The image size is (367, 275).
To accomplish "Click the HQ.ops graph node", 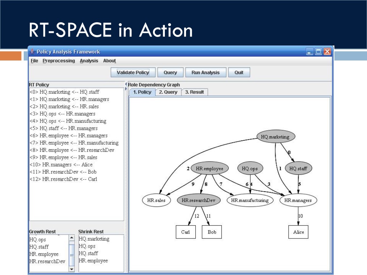I will click(x=250, y=168).
